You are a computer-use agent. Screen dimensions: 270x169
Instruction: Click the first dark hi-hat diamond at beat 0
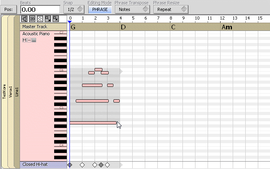coord(69,165)
